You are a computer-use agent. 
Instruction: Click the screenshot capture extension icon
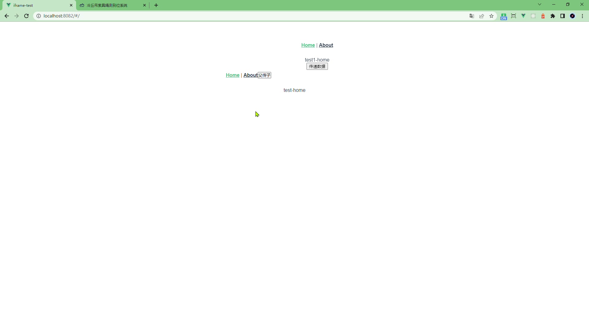click(x=514, y=16)
